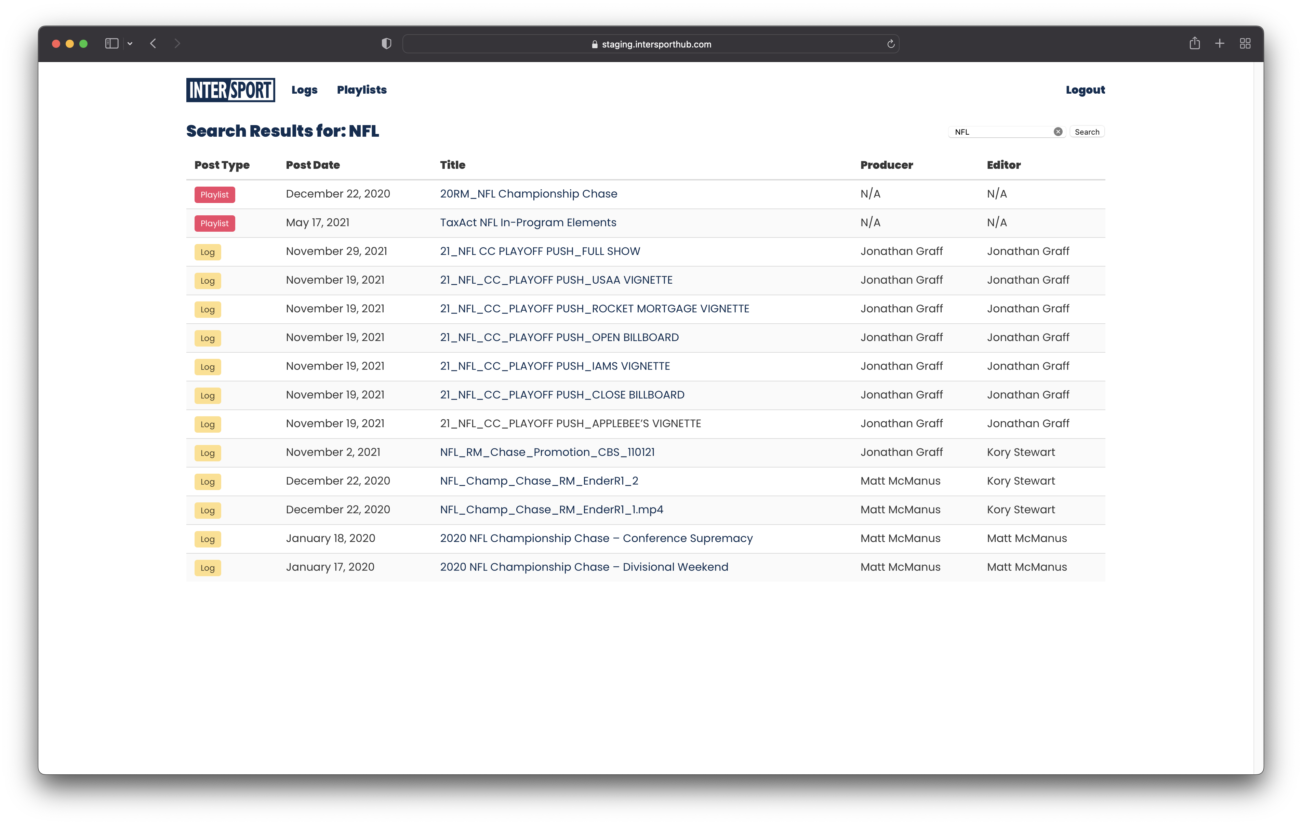Image resolution: width=1302 pixels, height=825 pixels.
Task: Open NFL_Champ_Chase_RM_EnderR1_1.mp4 log
Action: pos(552,510)
